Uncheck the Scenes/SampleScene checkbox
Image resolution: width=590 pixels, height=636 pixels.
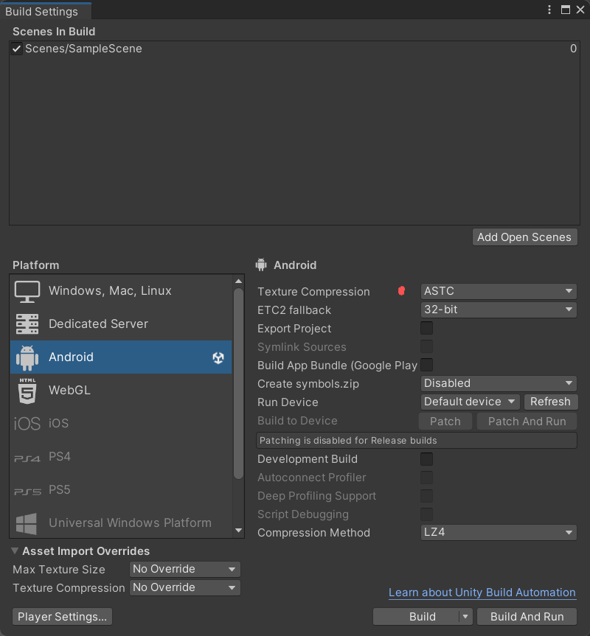pyautogui.click(x=17, y=49)
